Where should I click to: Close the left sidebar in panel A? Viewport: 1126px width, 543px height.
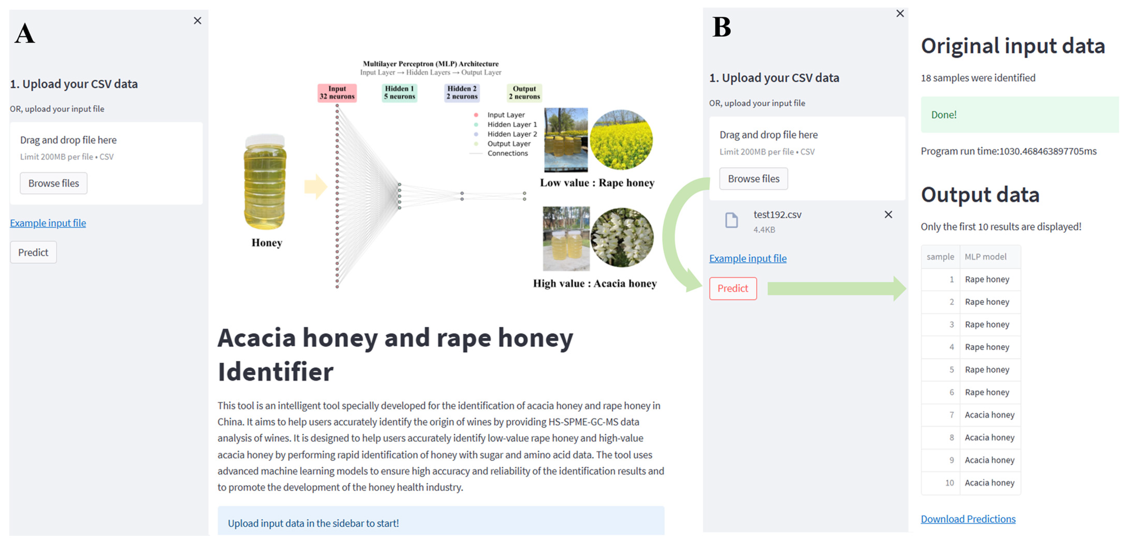click(x=198, y=20)
